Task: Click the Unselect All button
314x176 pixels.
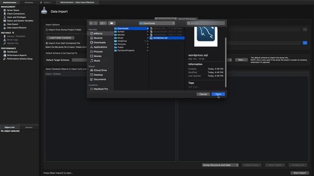Action: pos(298,165)
